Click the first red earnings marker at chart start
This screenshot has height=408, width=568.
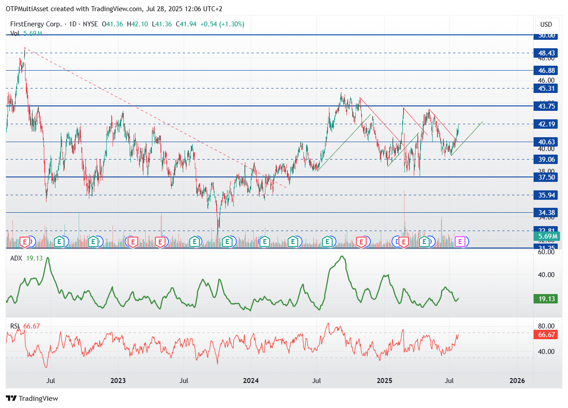click(25, 242)
